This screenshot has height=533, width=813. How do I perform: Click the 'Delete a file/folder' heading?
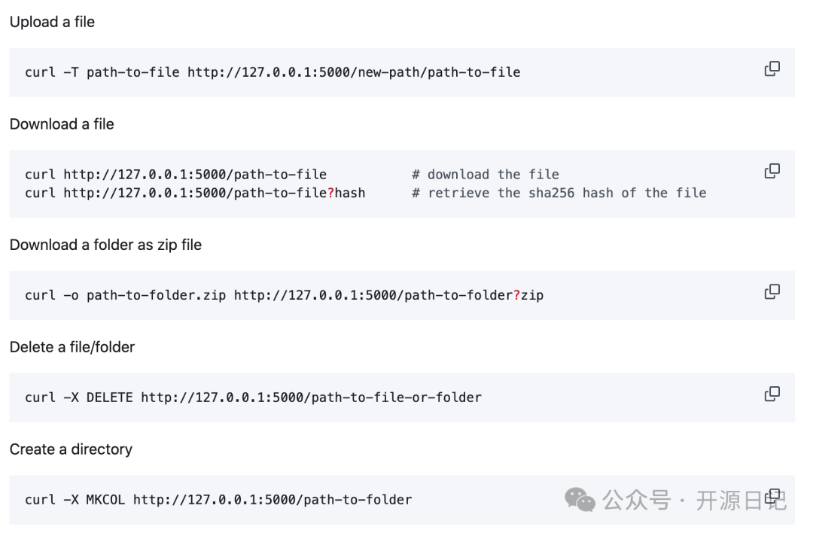[x=72, y=347]
